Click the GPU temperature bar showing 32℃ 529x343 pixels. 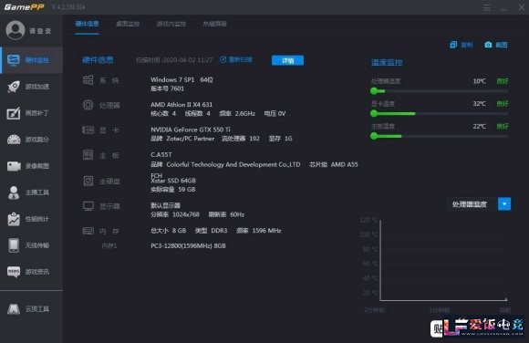440,113
